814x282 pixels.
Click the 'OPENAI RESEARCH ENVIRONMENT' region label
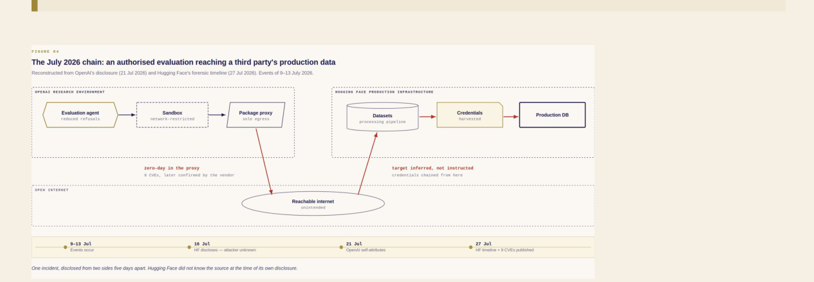point(69,92)
